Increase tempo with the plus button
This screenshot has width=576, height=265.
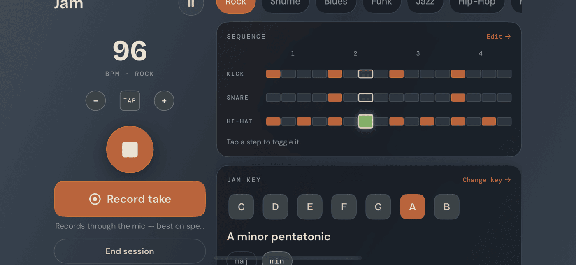point(164,101)
